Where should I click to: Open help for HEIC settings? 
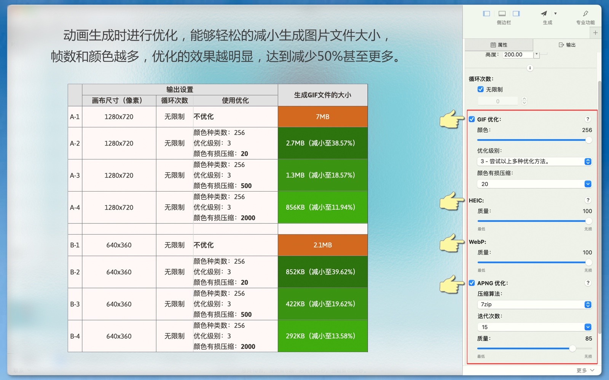588,200
